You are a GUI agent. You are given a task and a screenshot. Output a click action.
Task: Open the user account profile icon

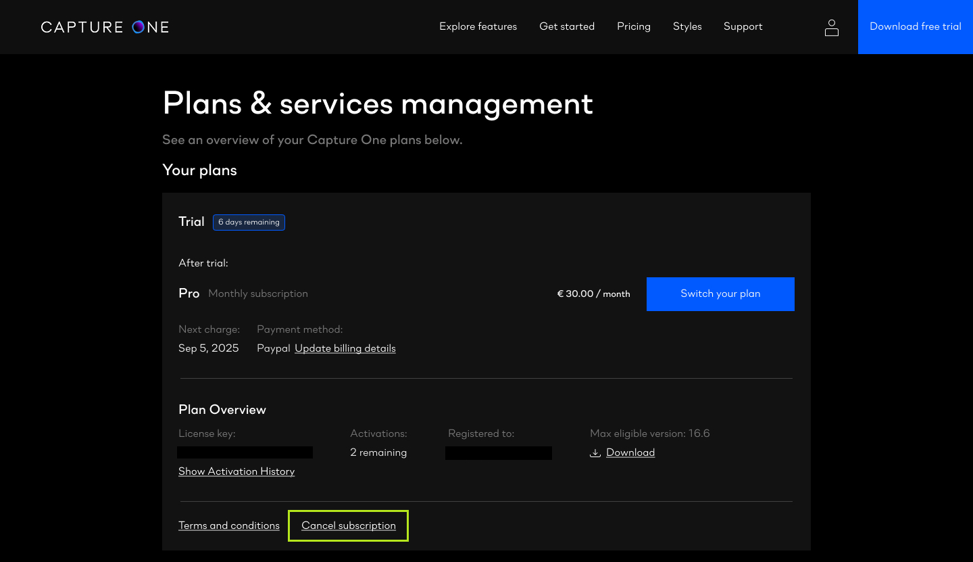point(832,27)
